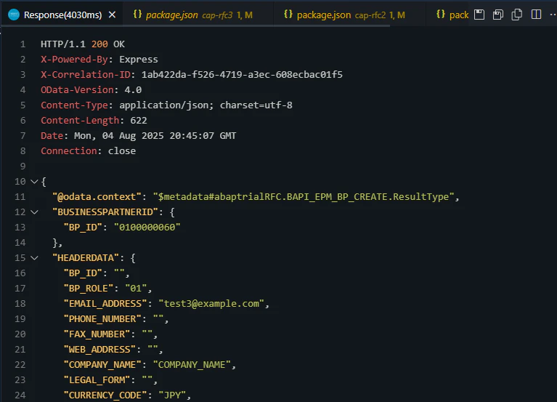The image size is (557, 402).
Task: Click HTTP/1.1 on the first line
Action: tap(63, 44)
